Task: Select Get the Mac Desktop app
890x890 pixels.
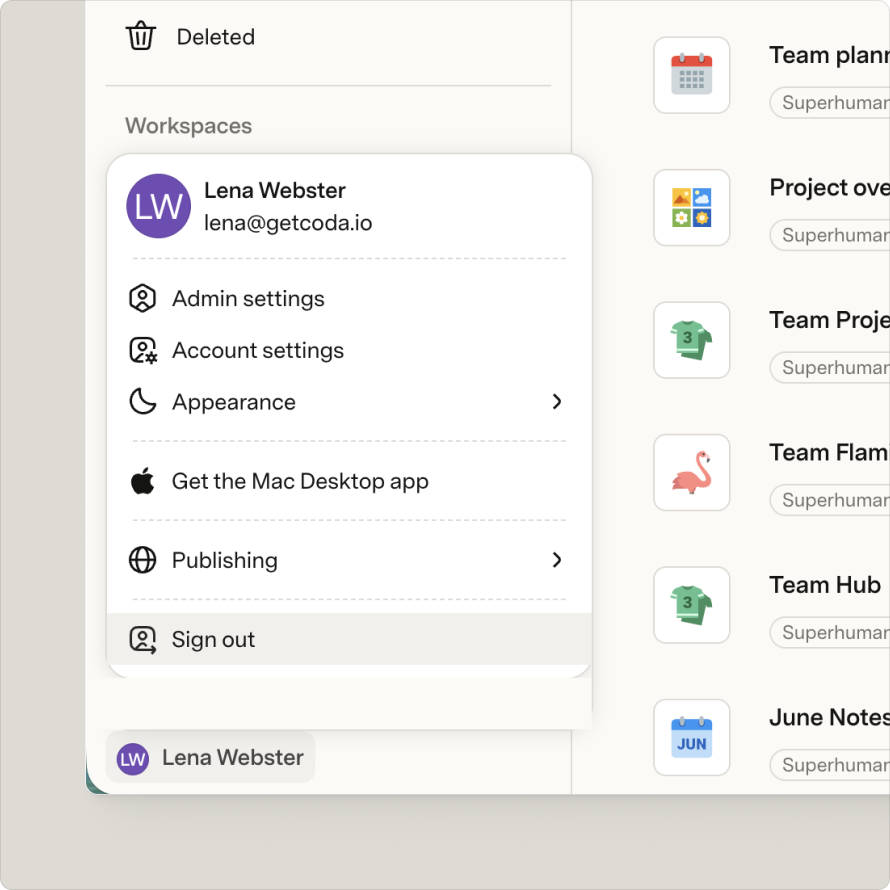Action: (349, 481)
